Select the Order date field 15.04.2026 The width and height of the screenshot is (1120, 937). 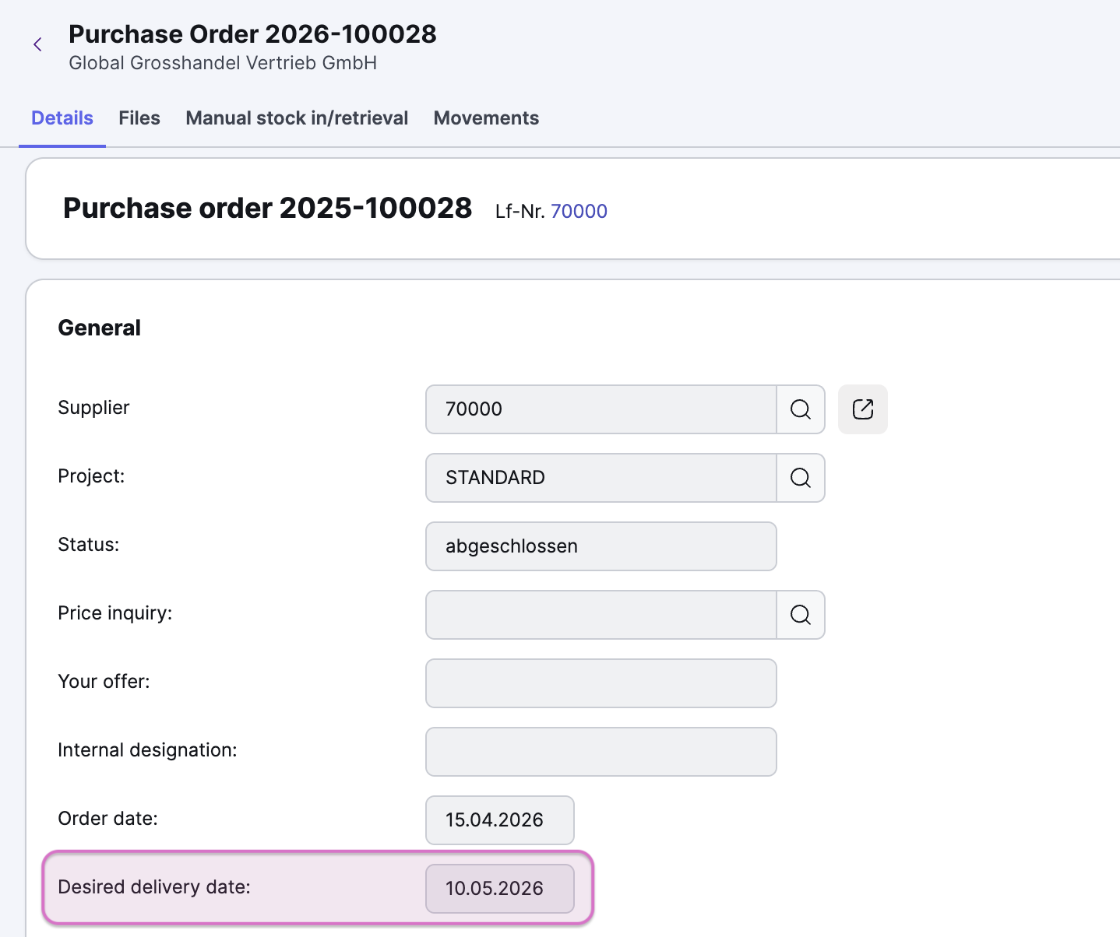499,820
